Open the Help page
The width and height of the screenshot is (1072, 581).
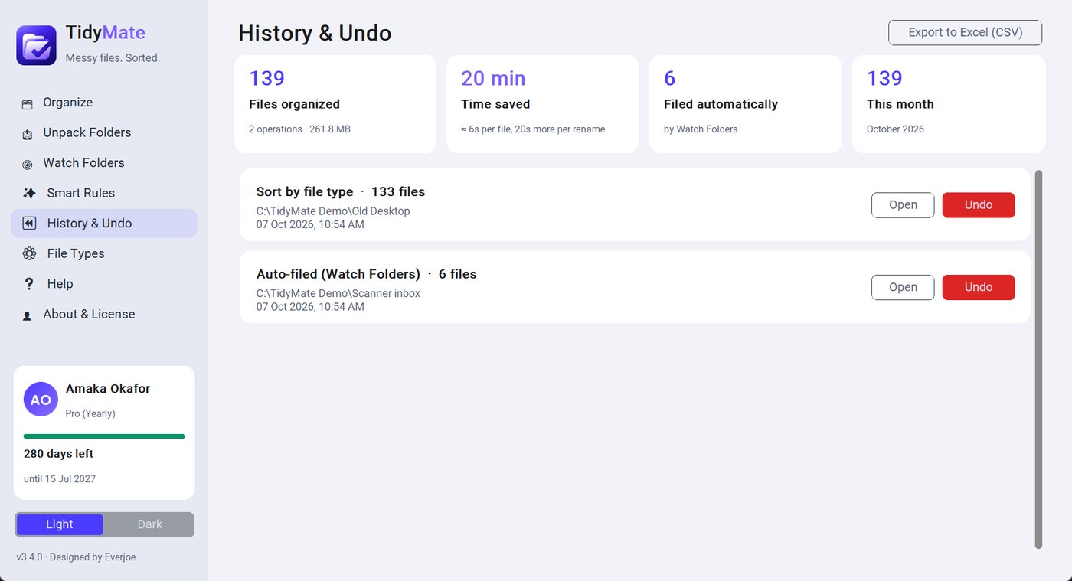coord(104,284)
